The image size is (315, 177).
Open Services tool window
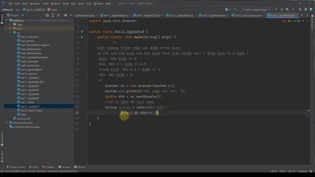tap(80, 167)
